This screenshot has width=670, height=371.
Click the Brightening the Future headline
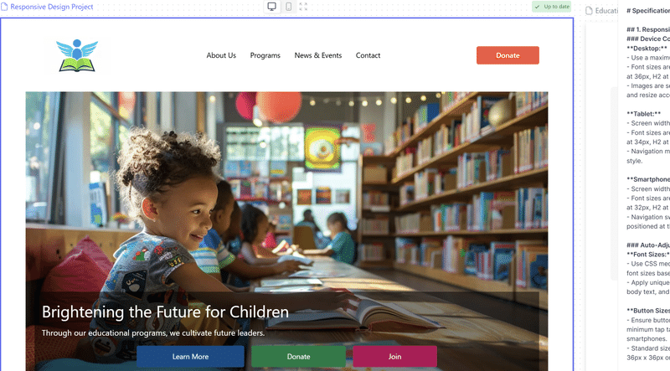click(165, 312)
